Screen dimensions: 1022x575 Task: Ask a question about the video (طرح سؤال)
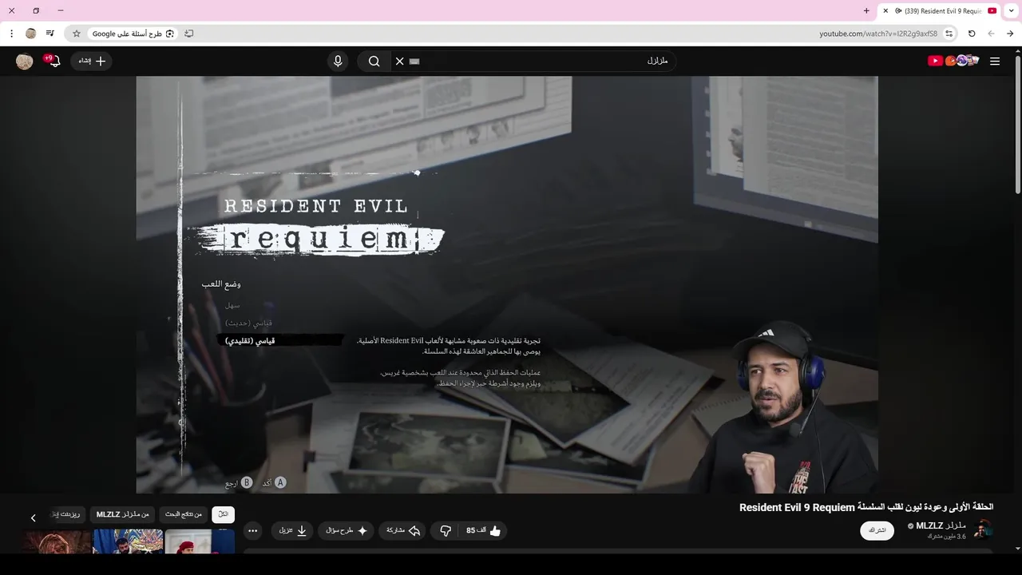(x=347, y=530)
